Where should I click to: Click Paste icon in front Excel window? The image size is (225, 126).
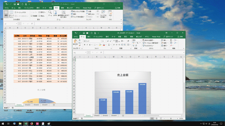pyautogui.click(x=76, y=41)
